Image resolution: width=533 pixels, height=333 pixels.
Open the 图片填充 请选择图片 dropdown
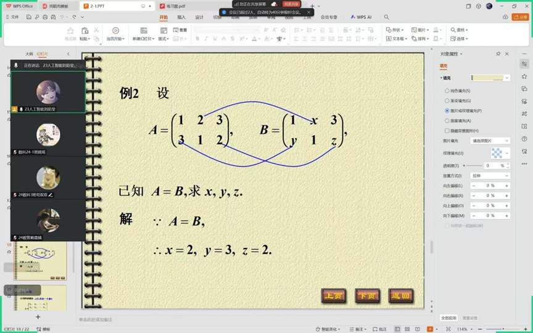pyautogui.click(x=490, y=141)
